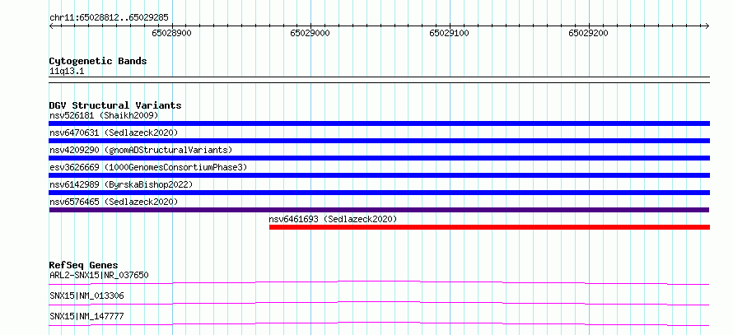Click ruler position 65029100
This screenshot has width=733, height=335.
click(x=449, y=33)
